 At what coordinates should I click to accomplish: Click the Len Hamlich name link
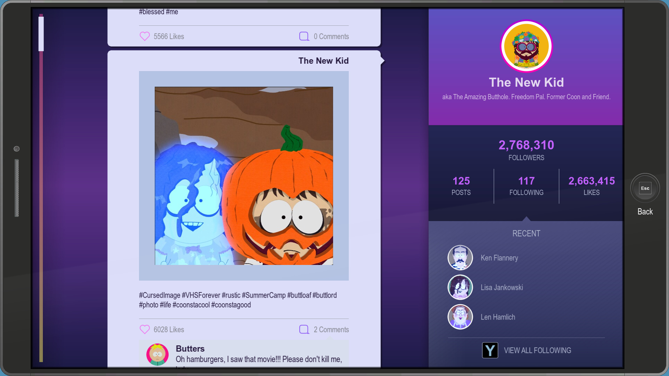pos(498,317)
